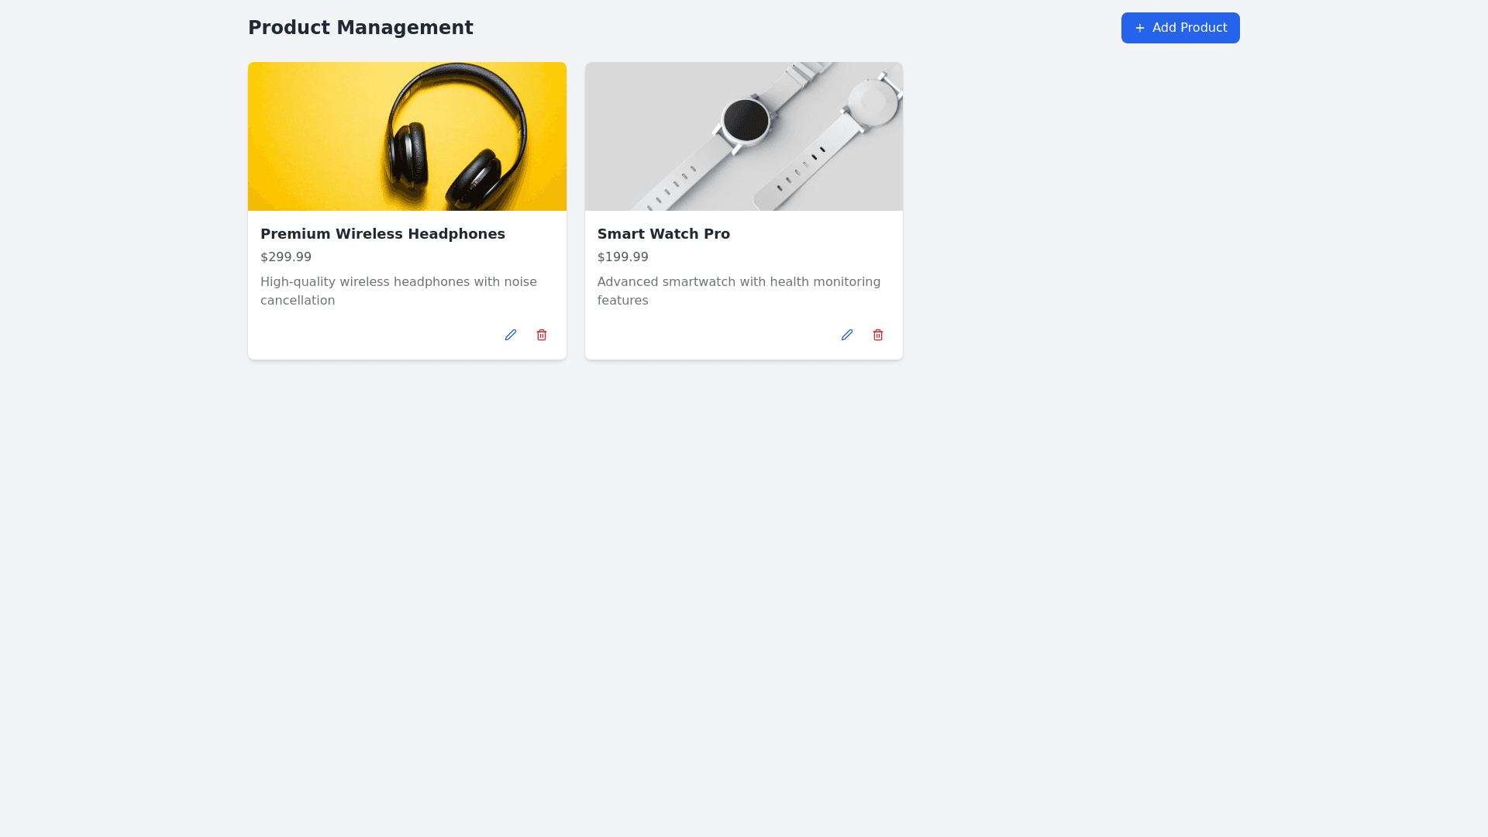This screenshot has width=1488, height=837.
Task: Click the word 'cancellation' in headphones description
Action: click(x=298, y=301)
